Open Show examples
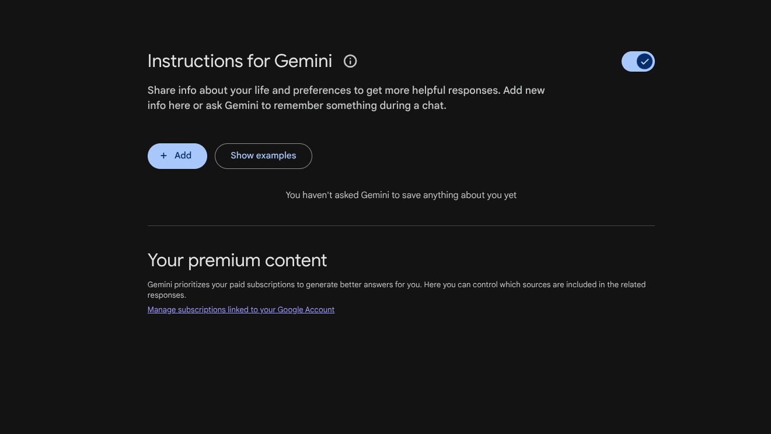 (263, 156)
